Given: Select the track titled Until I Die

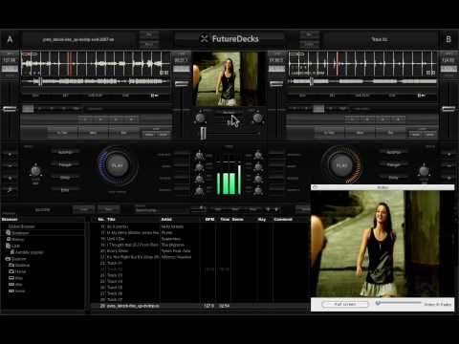Looking at the screenshot, I should click(116, 239).
